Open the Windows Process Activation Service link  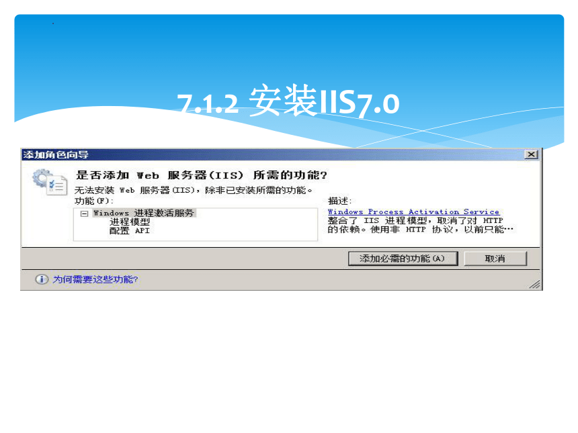(x=413, y=211)
